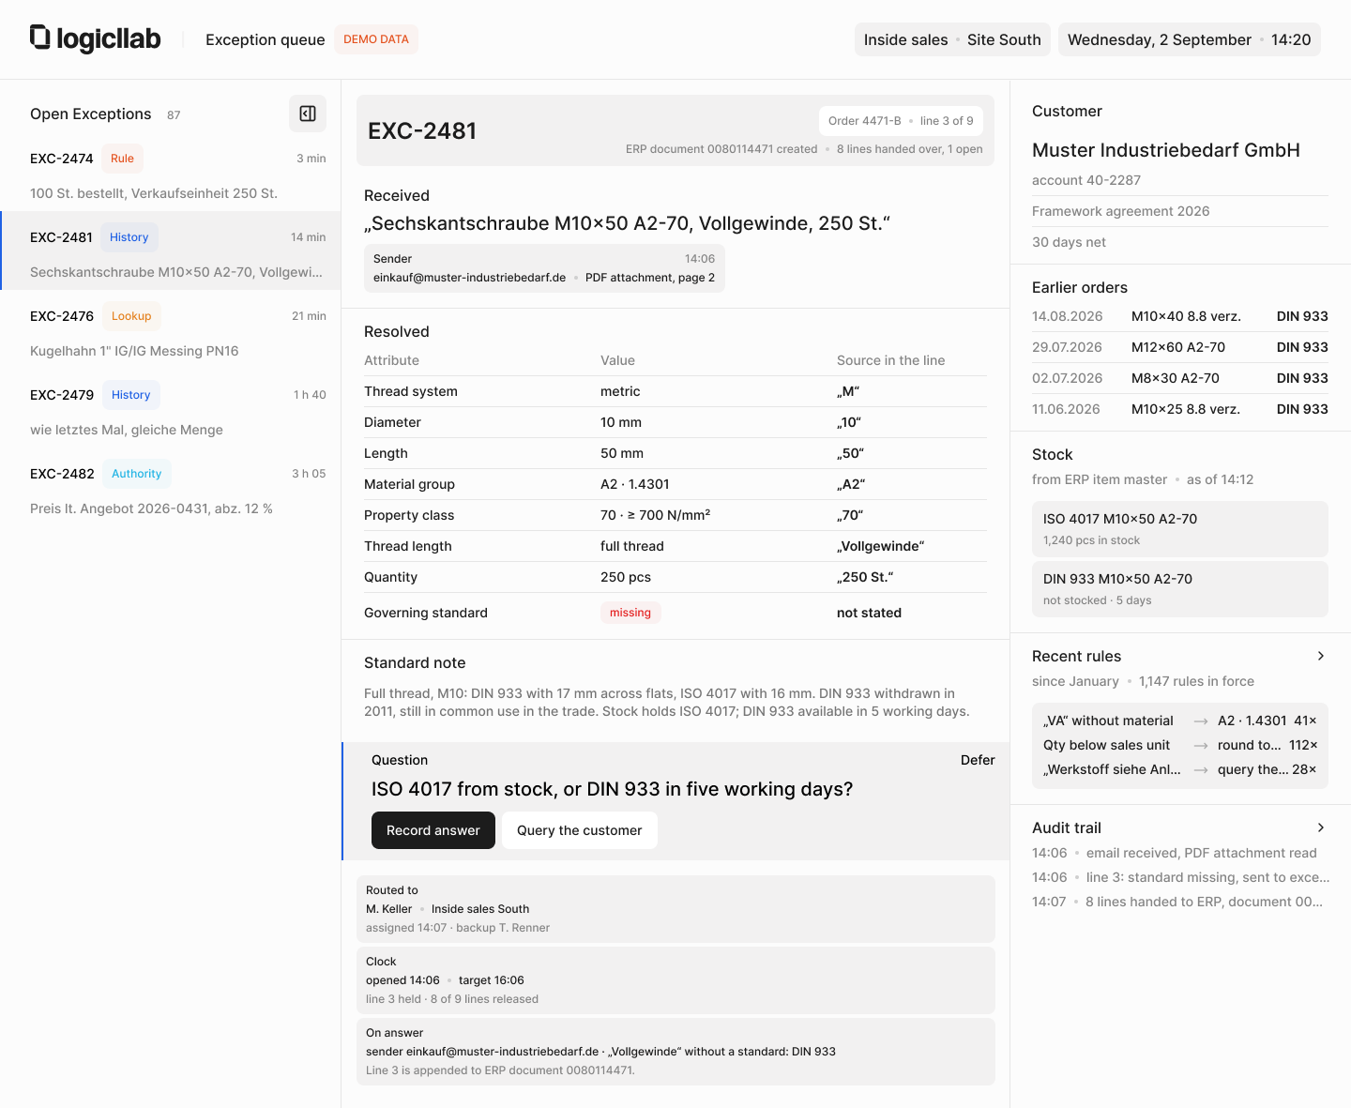
Task: Click rule „Werkstoff siehe Anl...
Action: point(1180,769)
